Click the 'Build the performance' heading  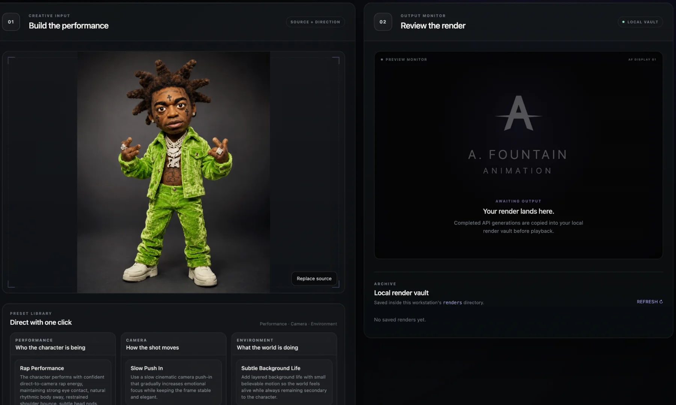68,26
